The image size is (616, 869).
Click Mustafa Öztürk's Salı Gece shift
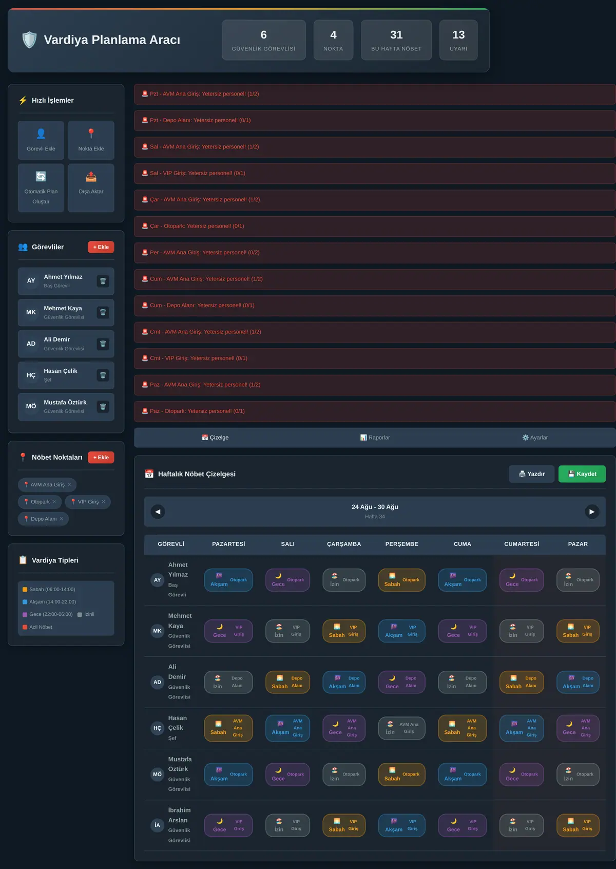point(287,774)
